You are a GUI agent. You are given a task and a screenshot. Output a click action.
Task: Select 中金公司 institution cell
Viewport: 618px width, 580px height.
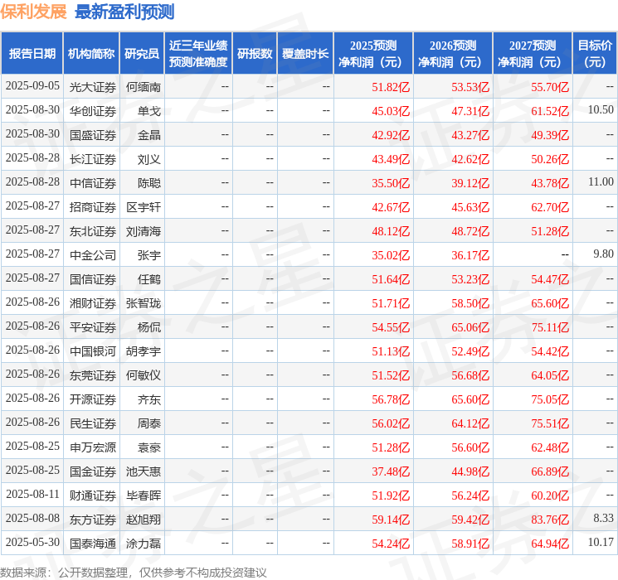93,255
